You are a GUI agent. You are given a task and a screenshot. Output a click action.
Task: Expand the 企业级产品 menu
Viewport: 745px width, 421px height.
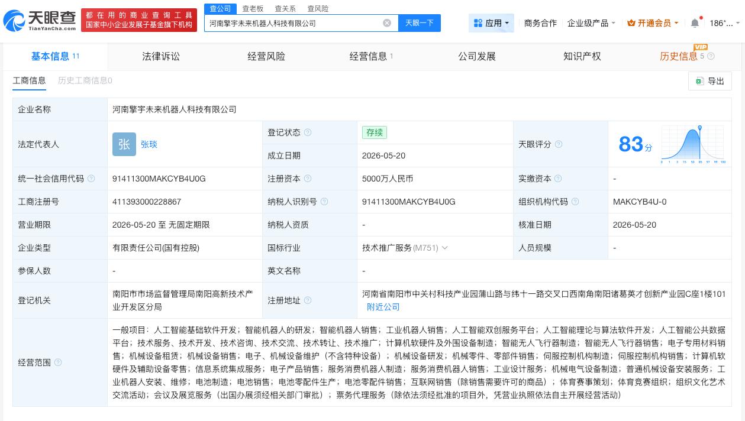point(591,23)
